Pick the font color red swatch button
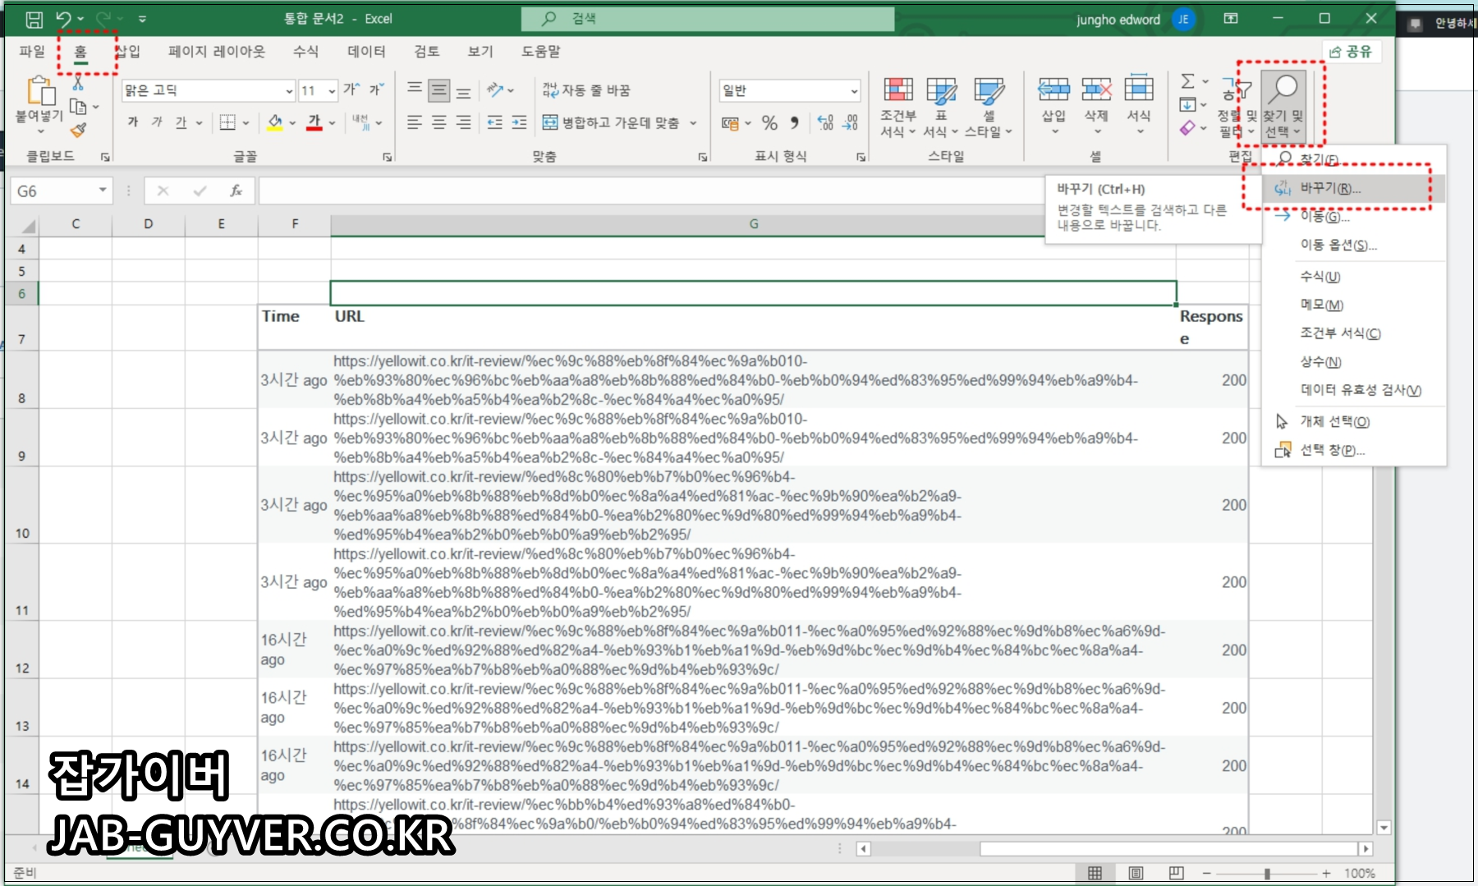Viewport: 1478px width, 886px height. pos(314,122)
